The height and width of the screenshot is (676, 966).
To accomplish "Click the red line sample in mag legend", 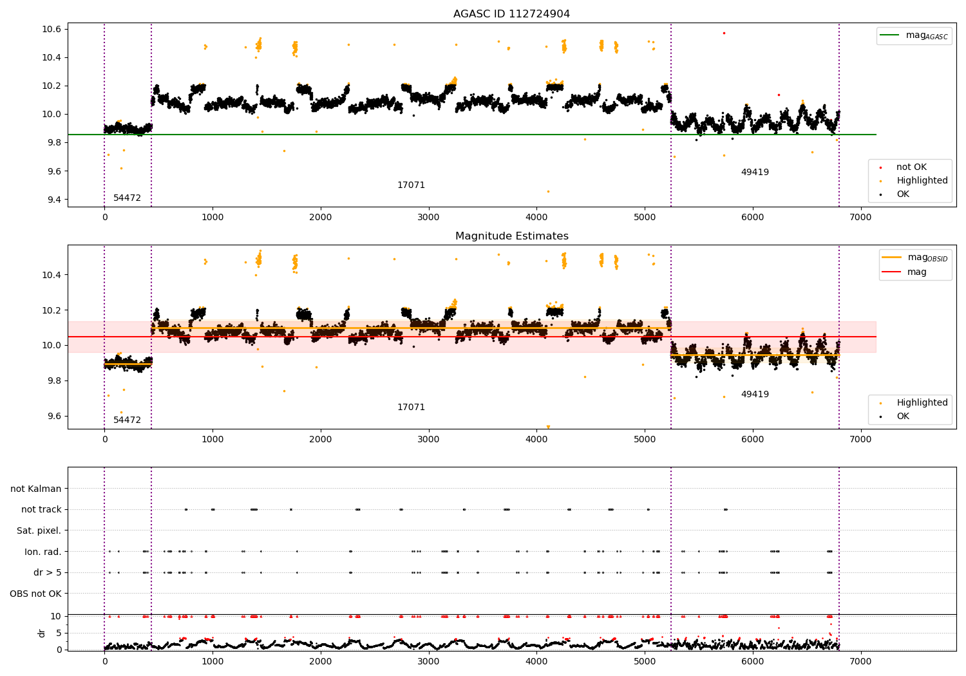I will pyautogui.click(x=892, y=272).
